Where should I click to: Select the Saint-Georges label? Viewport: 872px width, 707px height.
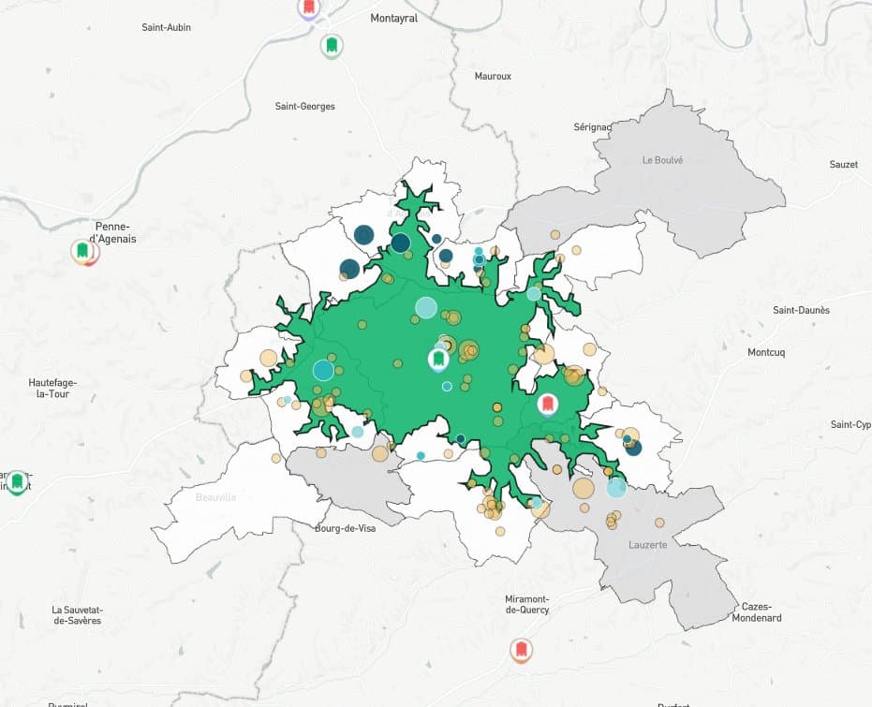[x=304, y=106]
